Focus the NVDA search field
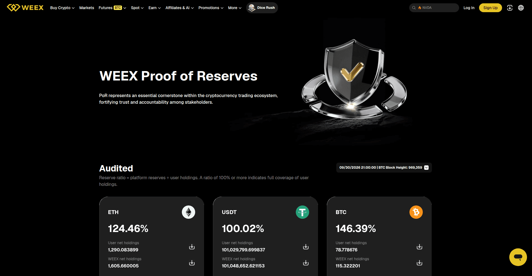The width and height of the screenshot is (532, 276). click(x=434, y=8)
